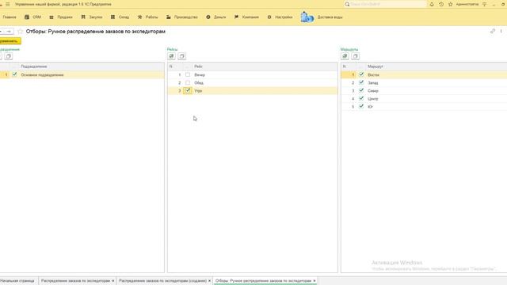Screen dimensions: 507x285
Task: Click the Продажи section icon
Action: point(51,17)
